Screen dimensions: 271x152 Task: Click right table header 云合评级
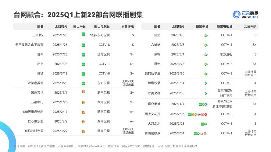point(250,26)
